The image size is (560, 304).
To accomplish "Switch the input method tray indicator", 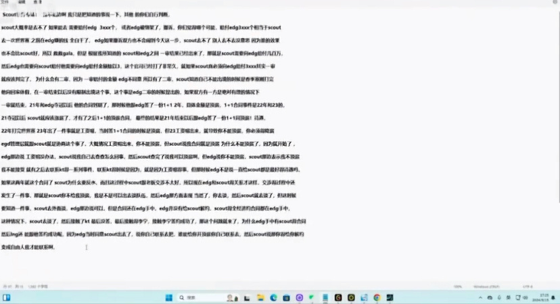I will (508, 297).
